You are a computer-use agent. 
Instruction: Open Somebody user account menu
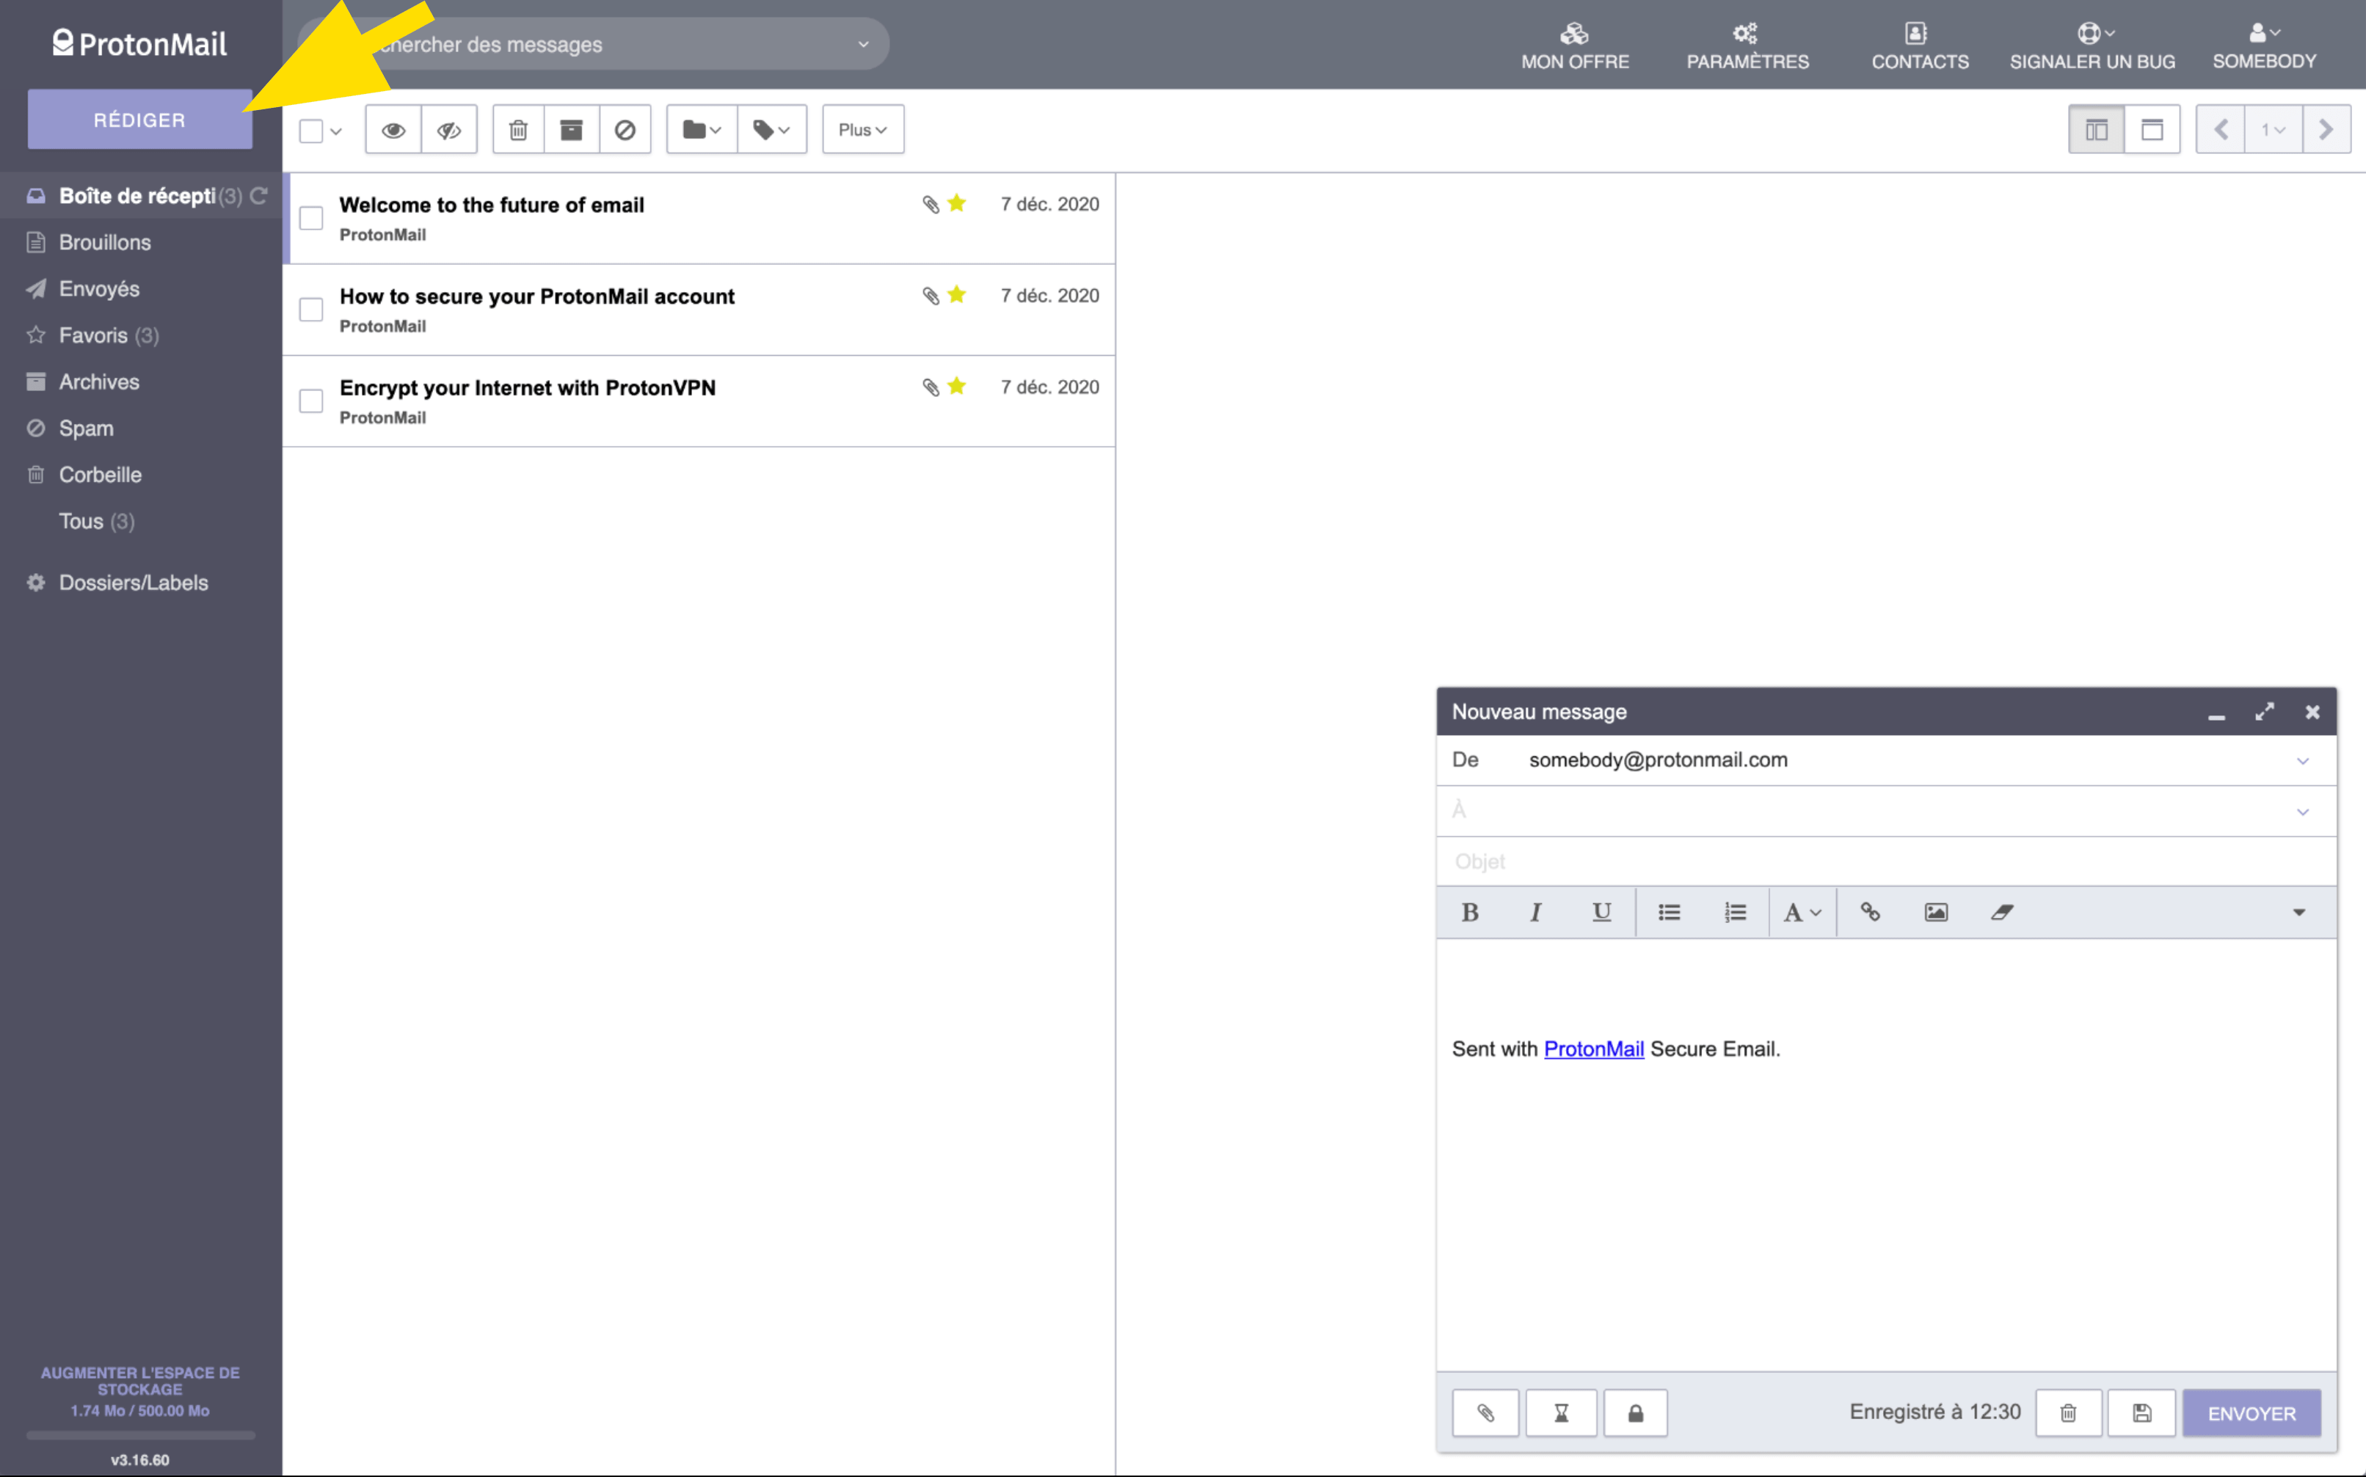point(2263,46)
